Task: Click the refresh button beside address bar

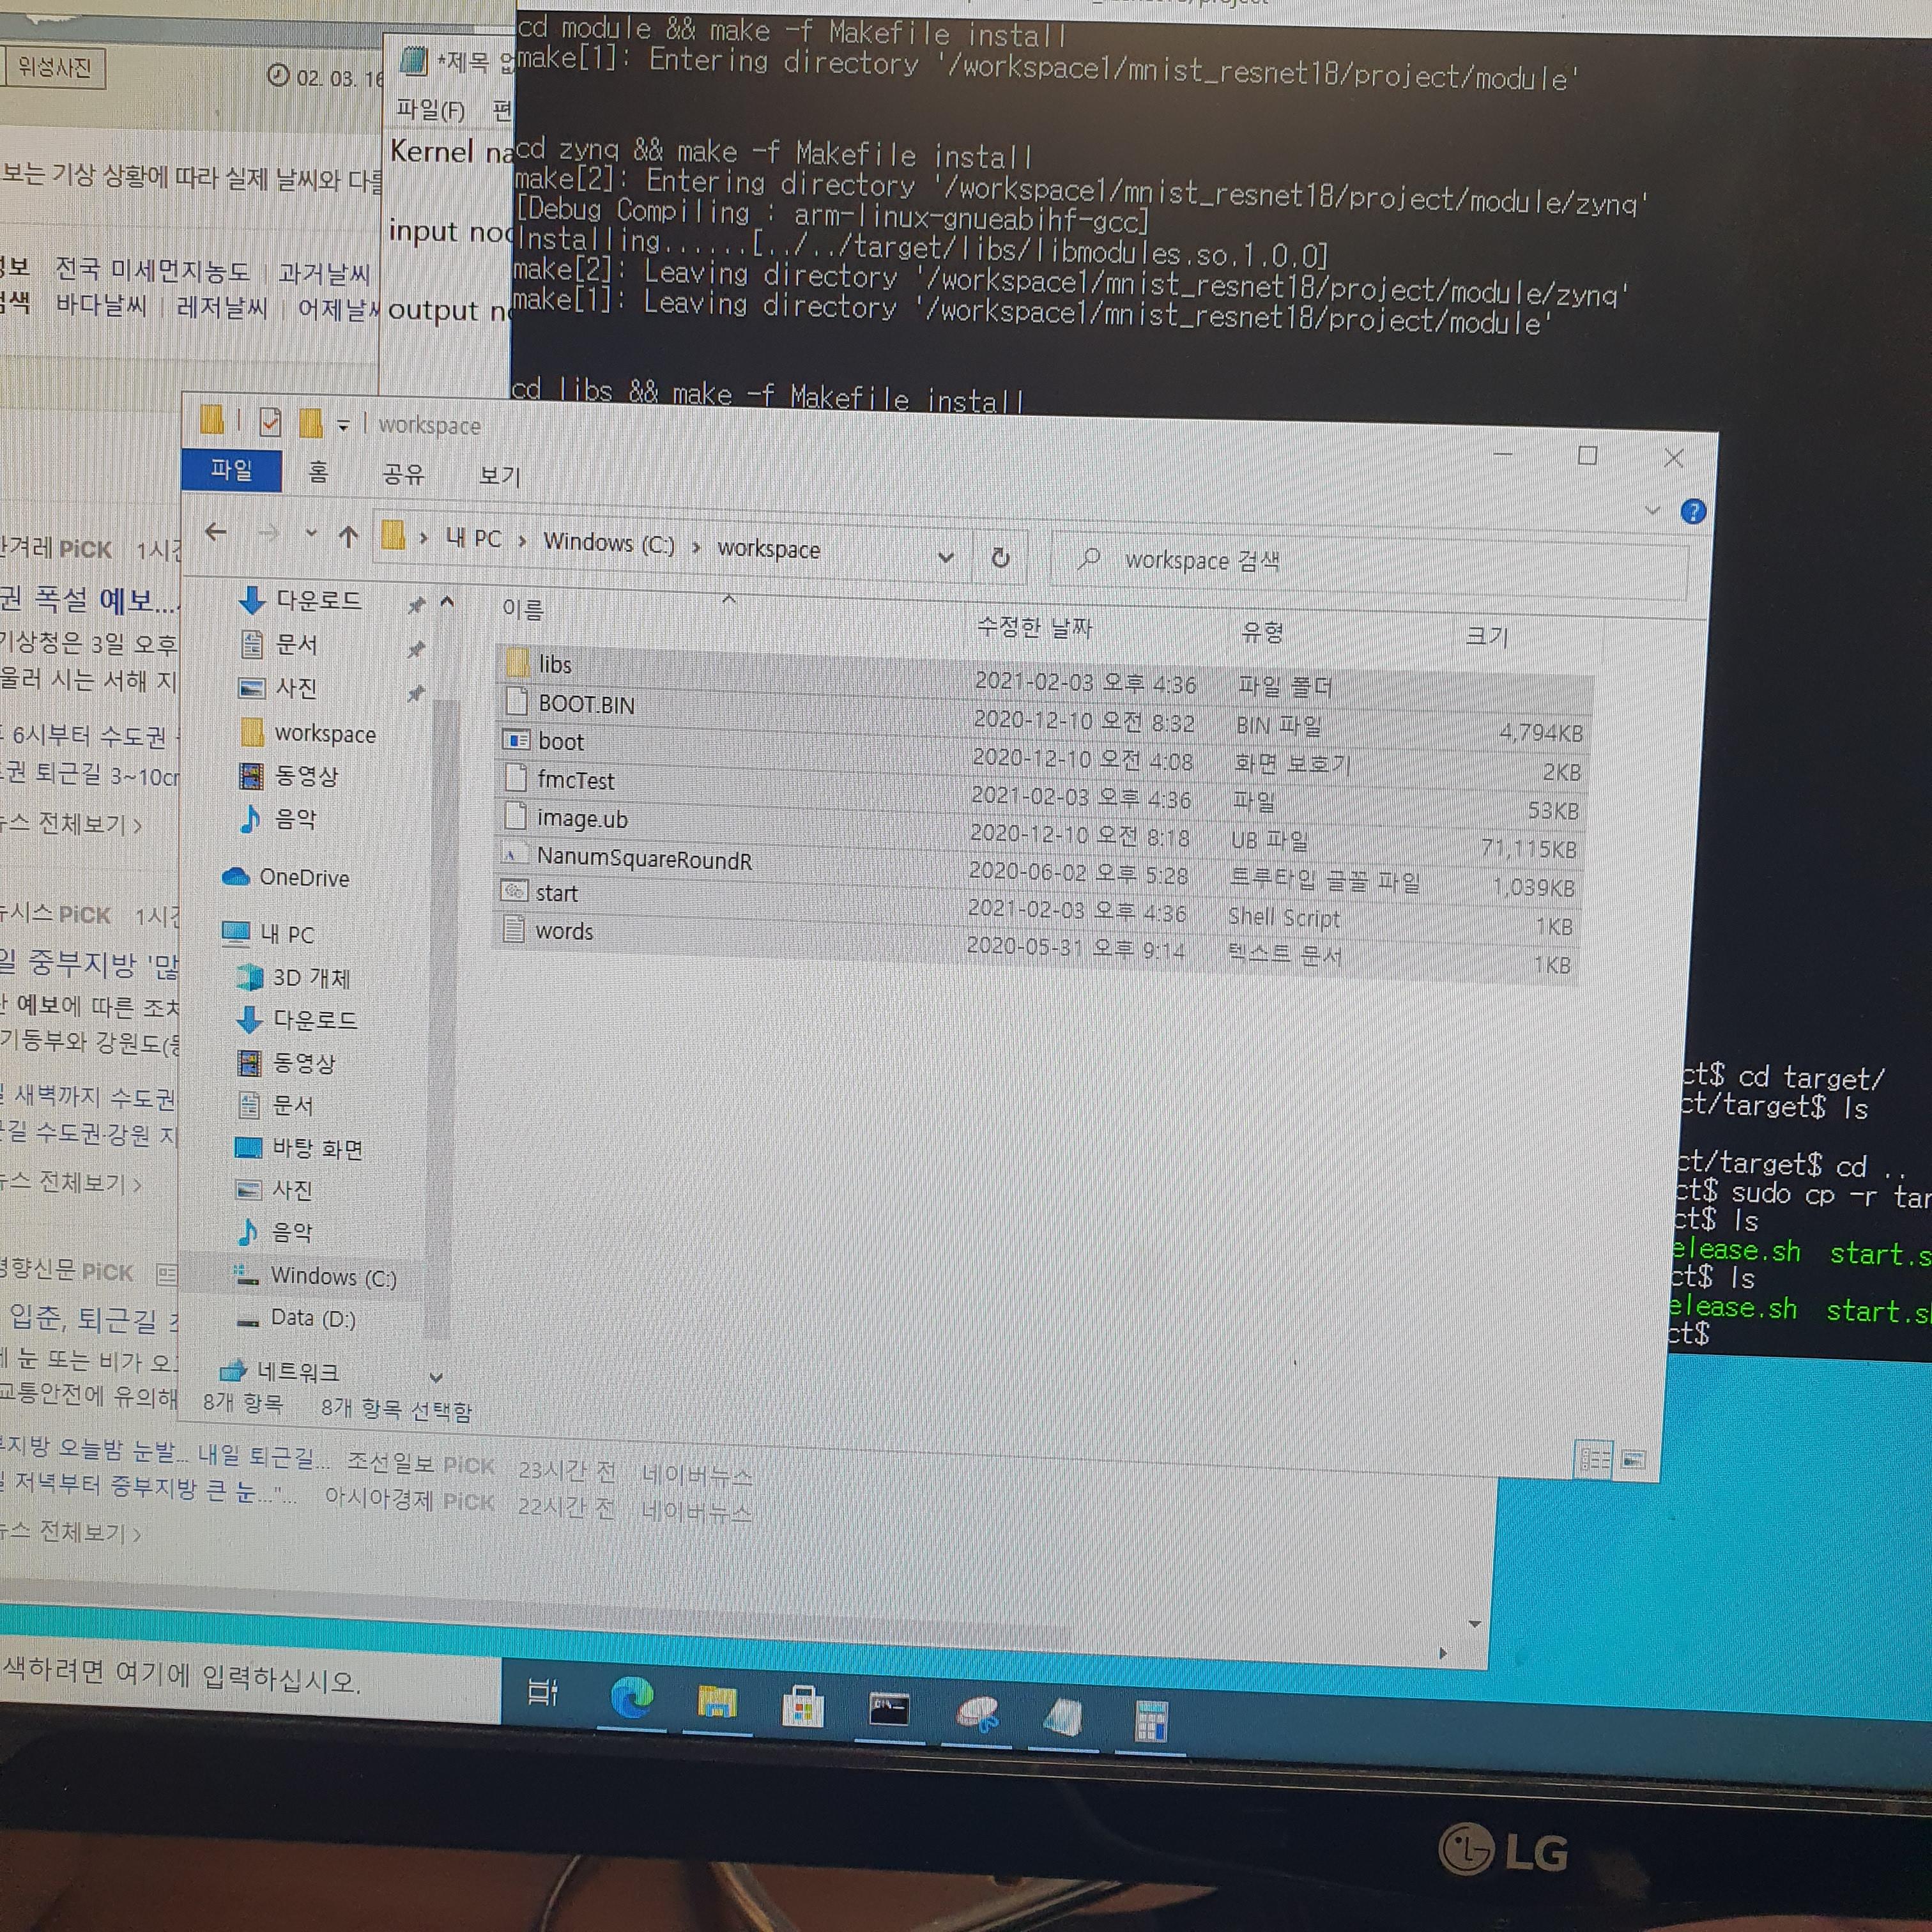Action: pyautogui.click(x=1000, y=558)
